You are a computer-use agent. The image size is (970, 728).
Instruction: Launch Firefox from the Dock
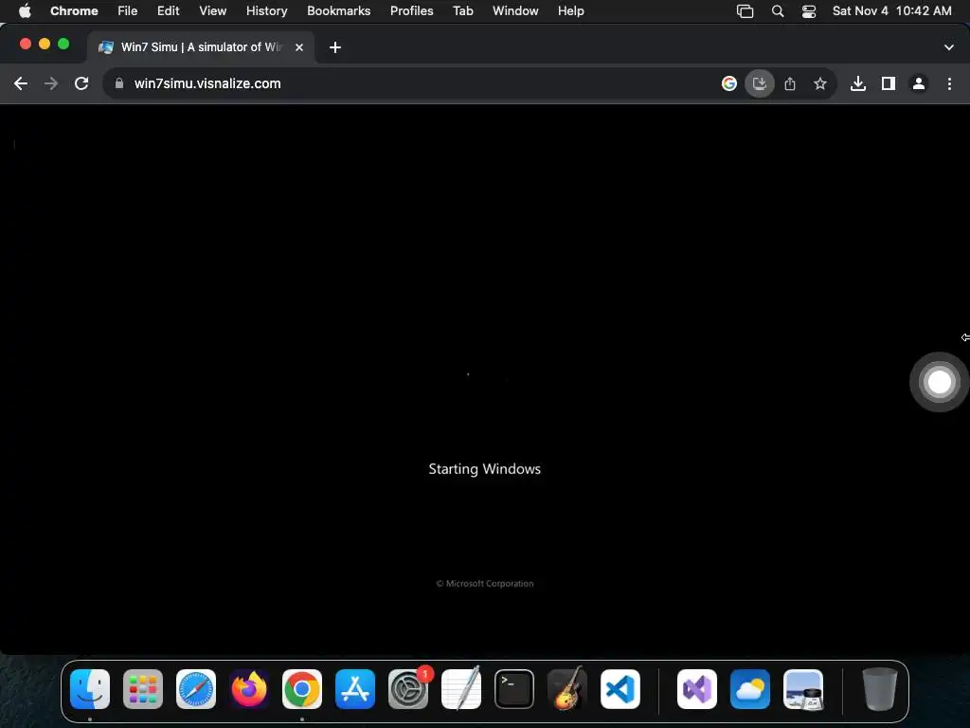coord(249,689)
